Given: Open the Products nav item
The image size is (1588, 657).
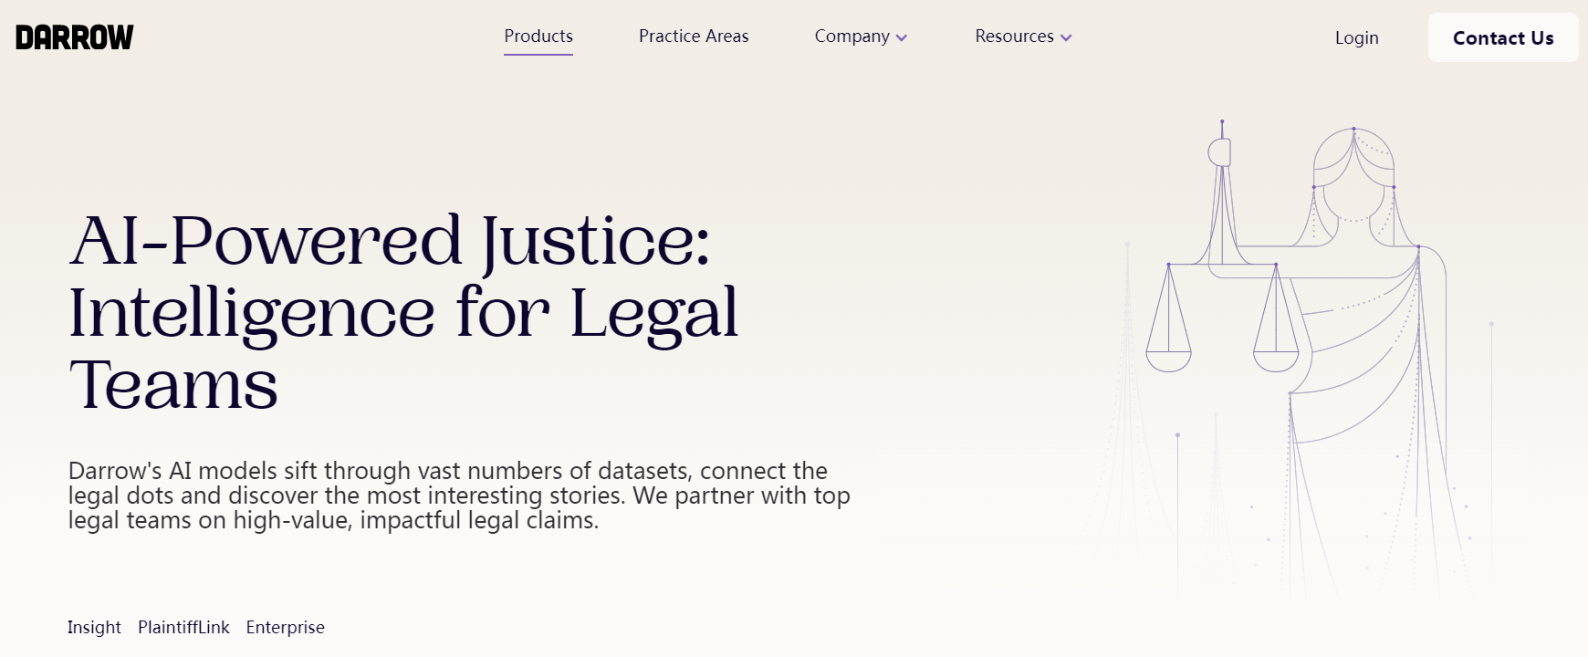Looking at the screenshot, I should (538, 36).
